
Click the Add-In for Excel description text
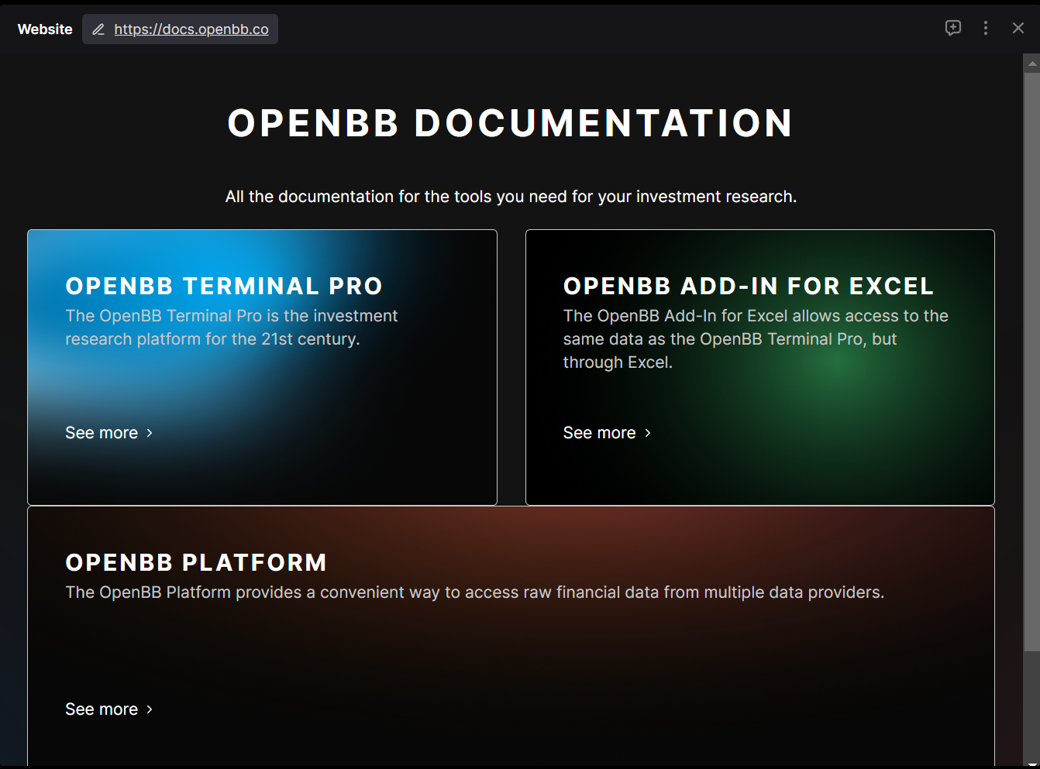(756, 339)
